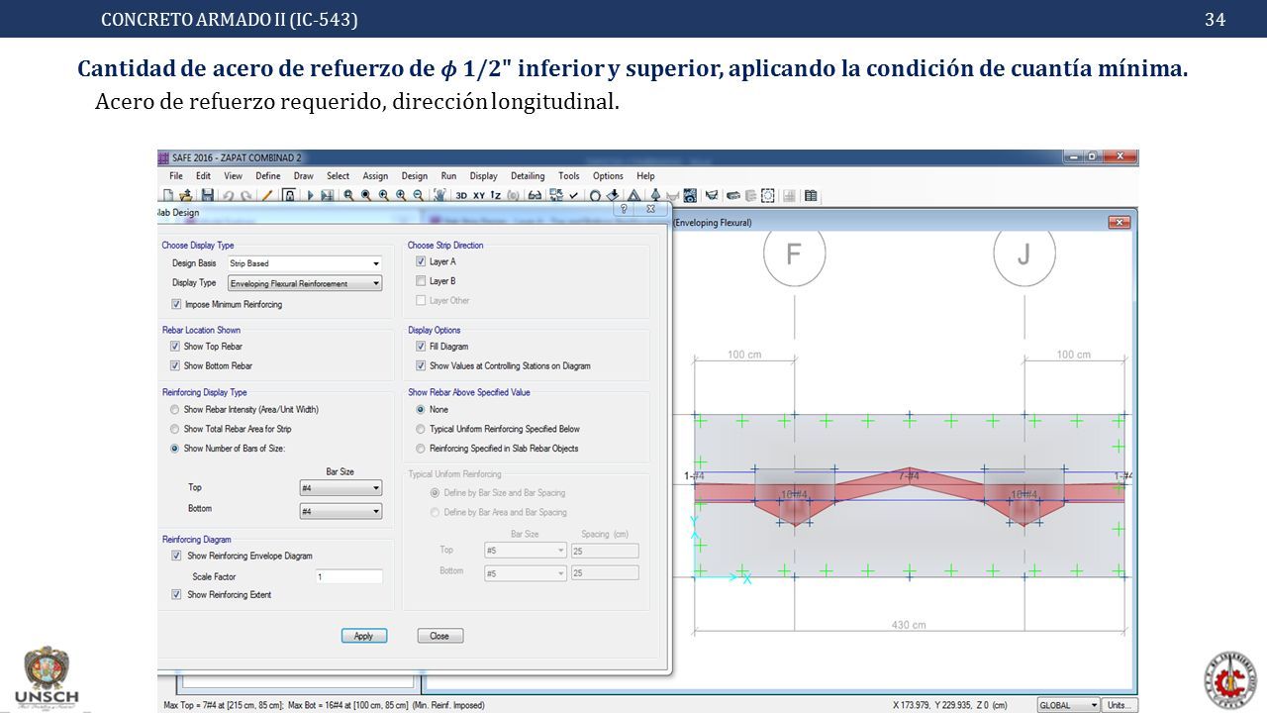Toggle the Fill Diagram checkbox
Screen dimensions: 1267x713
(x=421, y=346)
